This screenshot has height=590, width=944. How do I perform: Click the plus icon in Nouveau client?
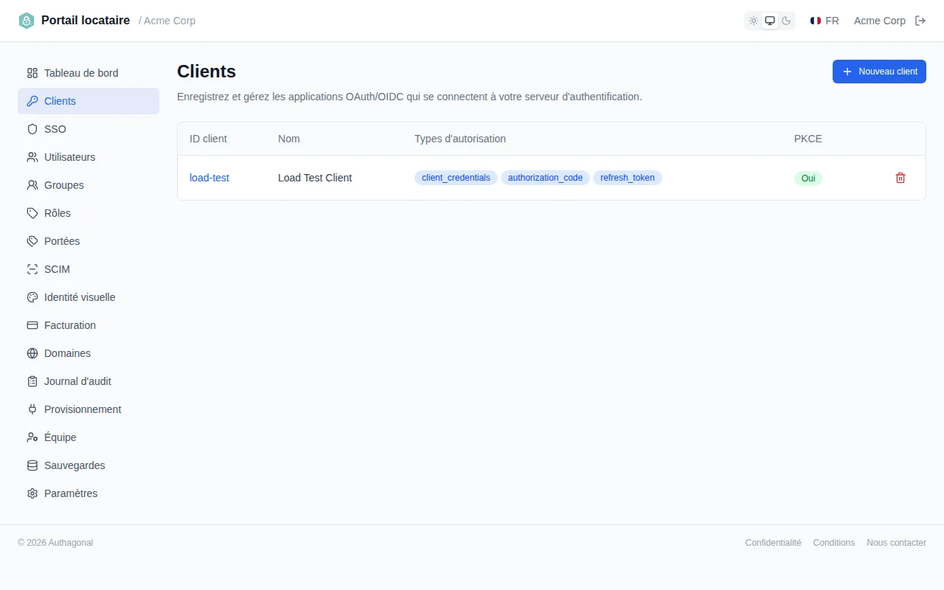[847, 72]
